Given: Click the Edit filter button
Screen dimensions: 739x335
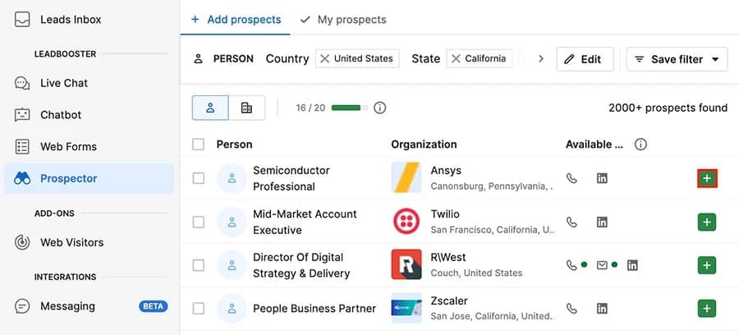Looking at the screenshot, I should 585,59.
